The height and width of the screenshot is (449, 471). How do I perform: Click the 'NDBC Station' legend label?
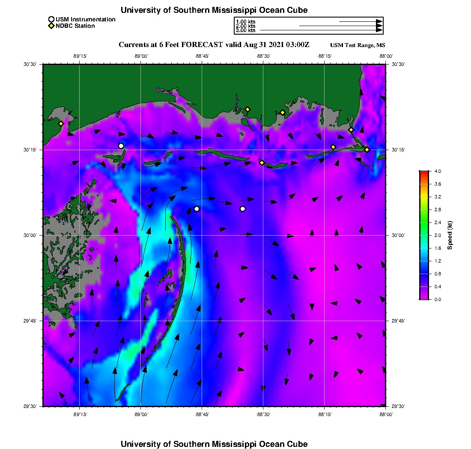pos(75,26)
